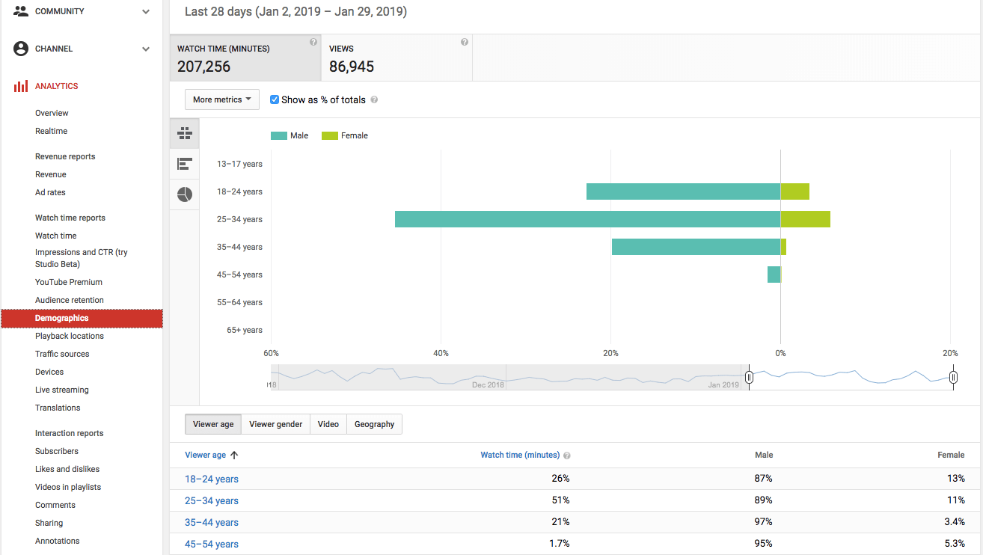This screenshot has height=555, width=983.
Task: Click the Channel account icon
Action: click(x=20, y=48)
